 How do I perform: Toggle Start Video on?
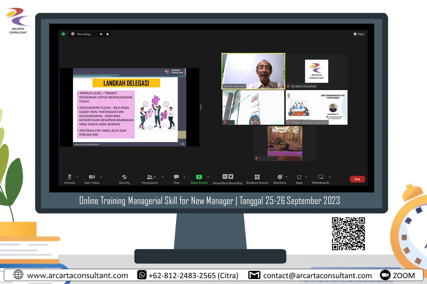click(92, 177)
